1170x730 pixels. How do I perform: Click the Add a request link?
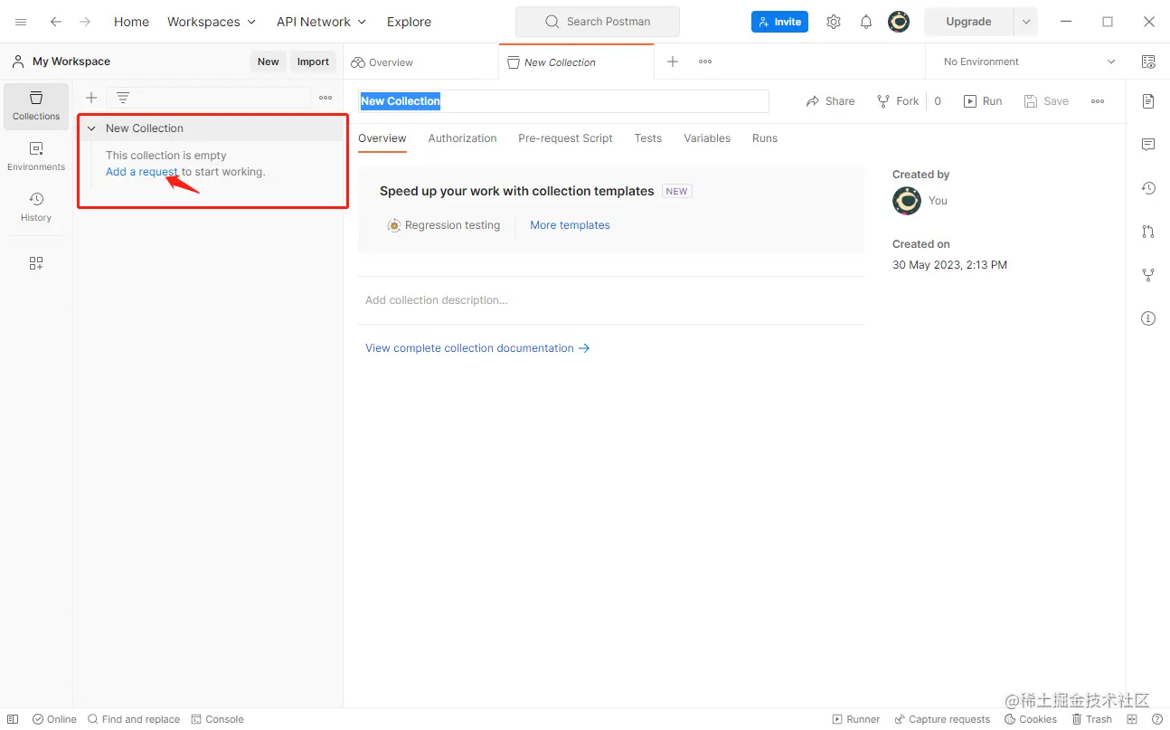tap(142, 172)
